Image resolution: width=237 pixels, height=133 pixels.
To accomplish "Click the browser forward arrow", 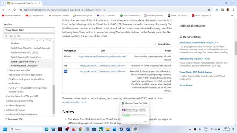I will pos(9,10).
